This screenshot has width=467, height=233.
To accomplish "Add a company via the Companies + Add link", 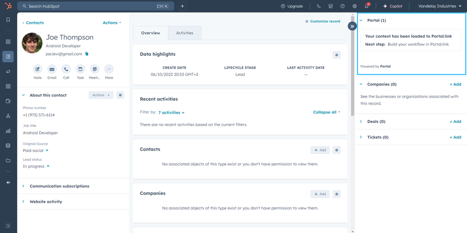I will click(x=455, y=84).
